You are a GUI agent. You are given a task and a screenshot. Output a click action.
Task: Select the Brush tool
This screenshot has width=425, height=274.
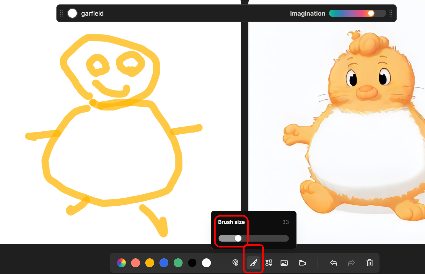(253, 263)
